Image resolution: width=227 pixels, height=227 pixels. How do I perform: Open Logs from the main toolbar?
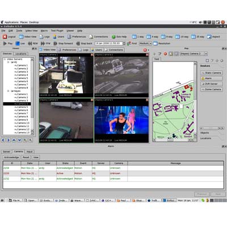[x=44, y=37]
